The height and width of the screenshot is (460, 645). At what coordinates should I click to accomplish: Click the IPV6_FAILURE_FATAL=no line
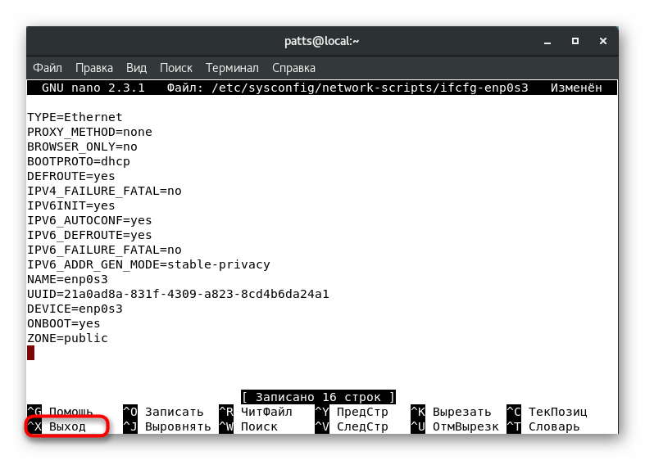[104, 250]
